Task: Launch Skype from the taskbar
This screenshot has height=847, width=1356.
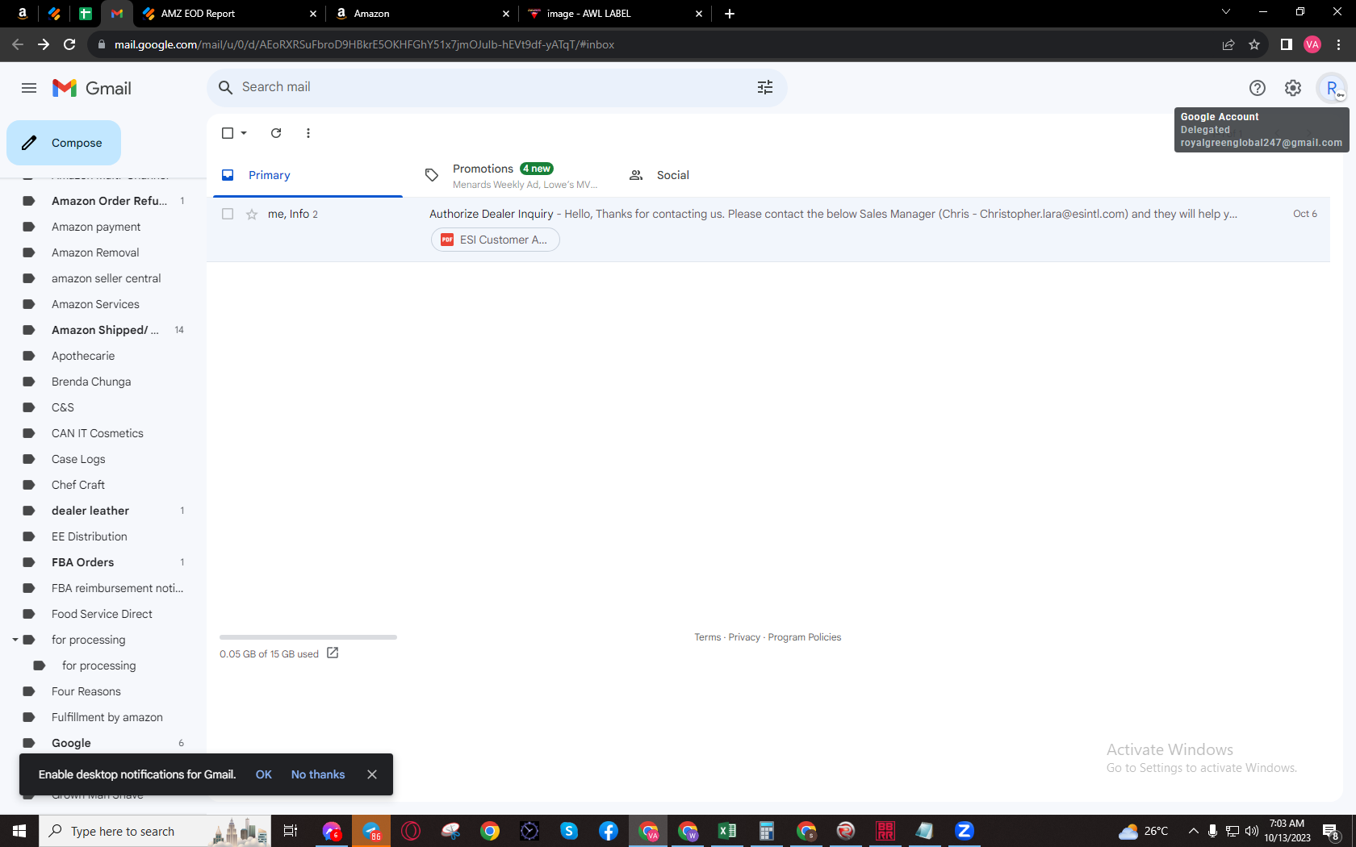Action: click(x=569, y=831)
